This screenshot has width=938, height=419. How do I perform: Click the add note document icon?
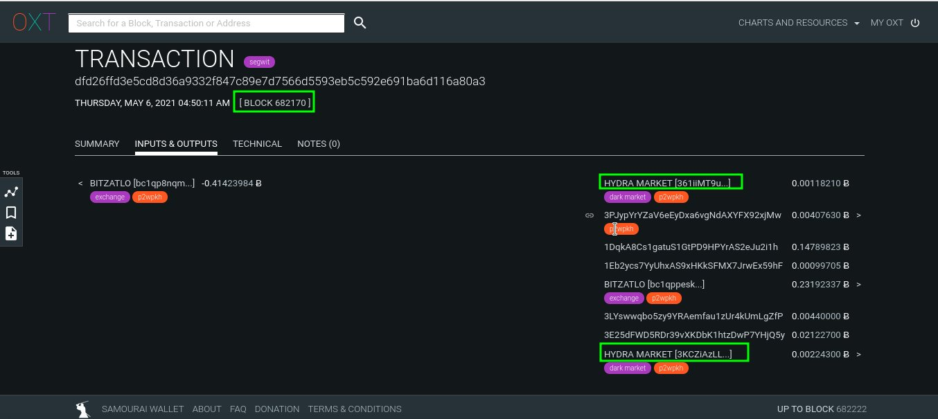point(11,233)
